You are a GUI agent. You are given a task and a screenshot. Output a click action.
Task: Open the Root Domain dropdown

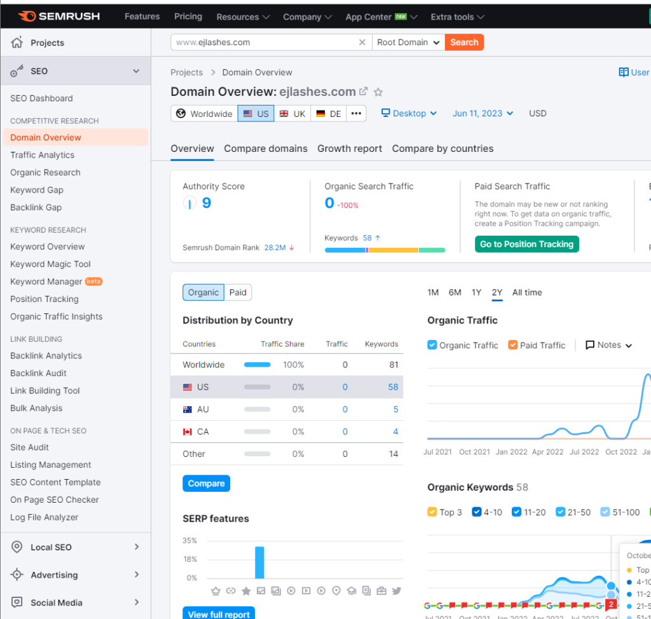409,43
